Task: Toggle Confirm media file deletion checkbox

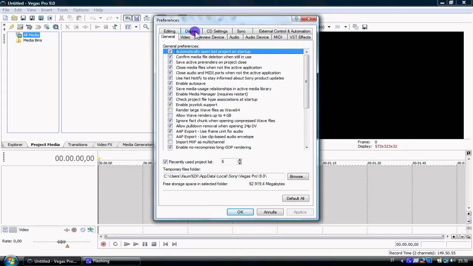Action: click(170, 57)
